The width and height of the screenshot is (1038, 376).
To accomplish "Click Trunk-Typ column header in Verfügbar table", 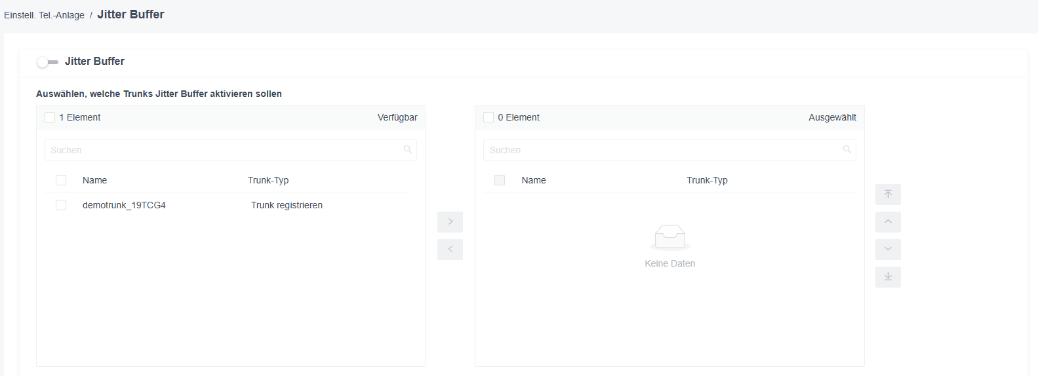I will pos(268,180).
